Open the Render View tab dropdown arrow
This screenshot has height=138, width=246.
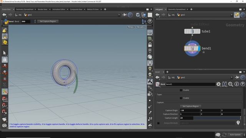50,10
